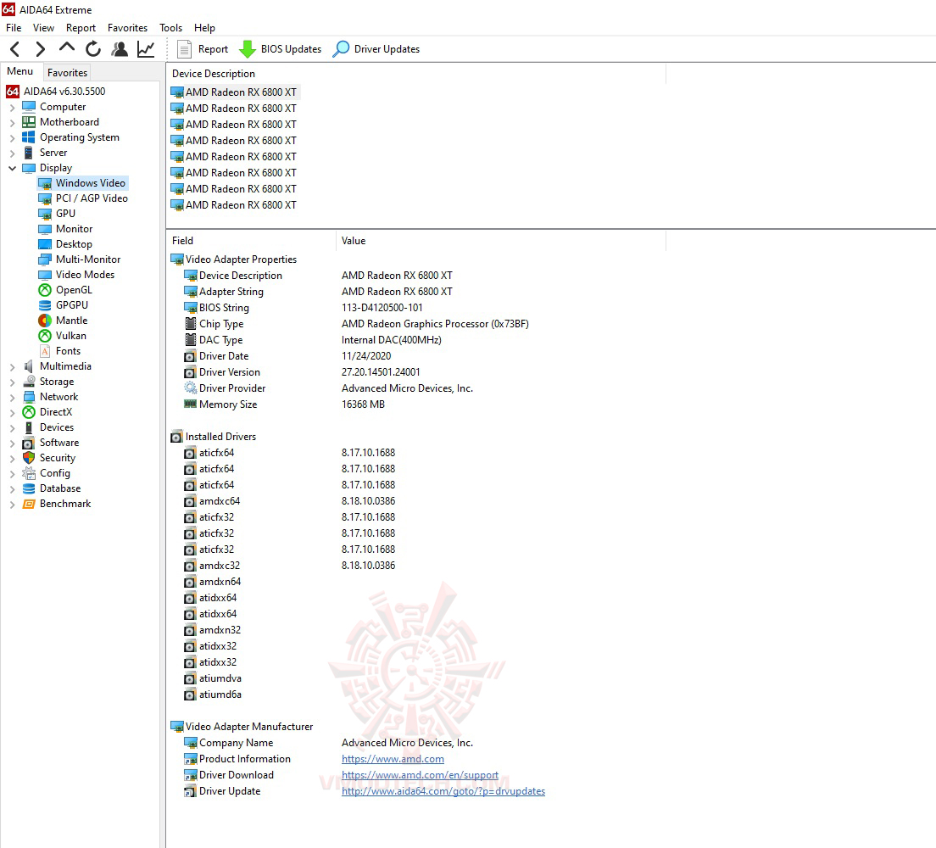Open the amd.com/en/support driver download link
This screenshot has height=848, width=936.
click(420, 775)
